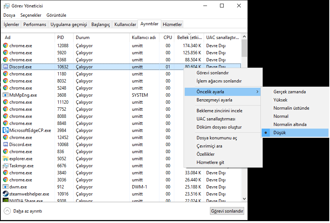Click chrome icon in PID 12088 row
Image resolution: width=330 pixels, height=223 pixels.
tap(6, 45)
